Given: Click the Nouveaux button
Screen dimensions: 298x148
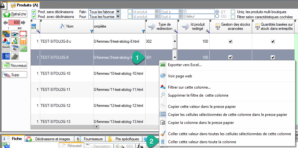Looking at the screenshot, I should (15, 65).
